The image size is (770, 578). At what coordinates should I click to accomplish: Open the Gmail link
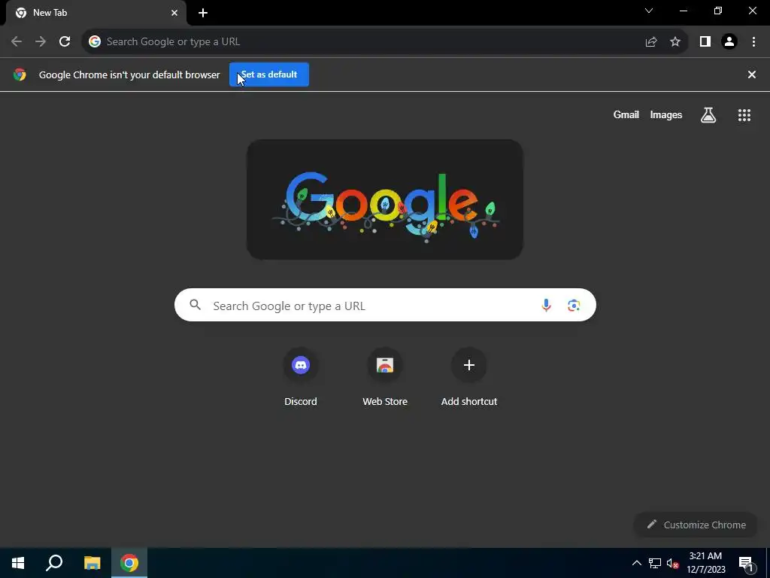coord(626,115)
